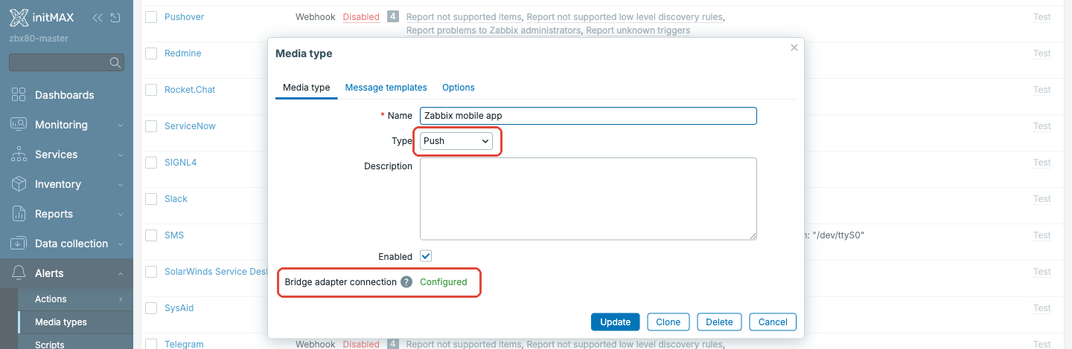Expand the Services menu section
Viewport: 1072px width, 349px height.
(120, 154)
